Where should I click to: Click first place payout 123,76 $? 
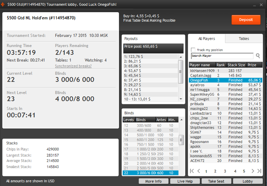[x=151, y=56]
